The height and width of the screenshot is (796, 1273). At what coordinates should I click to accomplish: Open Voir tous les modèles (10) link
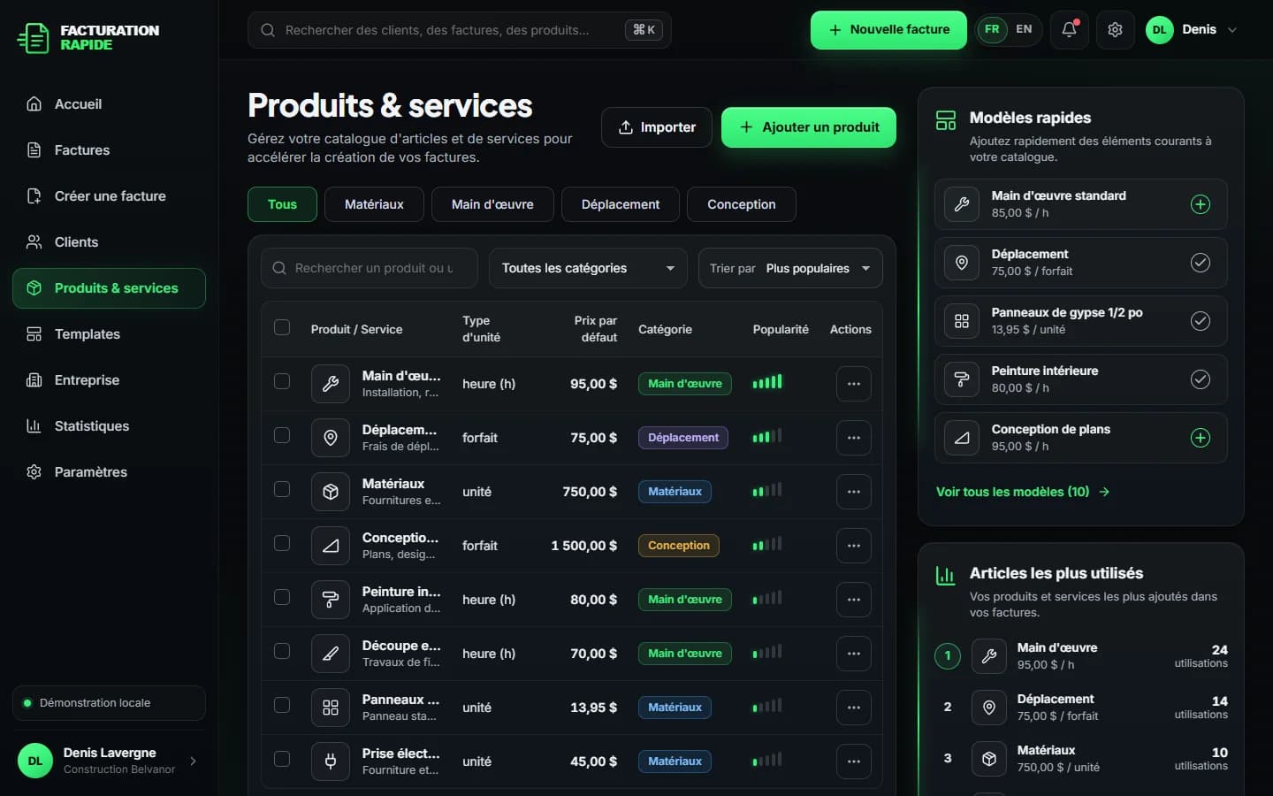[1023, 492]
